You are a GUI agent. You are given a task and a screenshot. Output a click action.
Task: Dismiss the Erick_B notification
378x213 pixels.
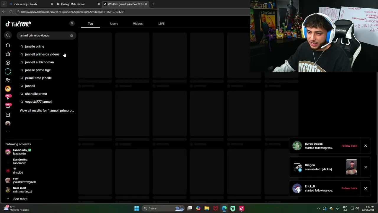coord(366,188)
